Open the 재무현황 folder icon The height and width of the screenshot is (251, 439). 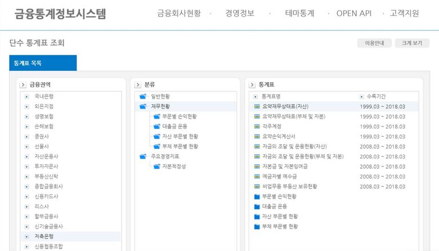pyautogui.click(x=143, y=106)
